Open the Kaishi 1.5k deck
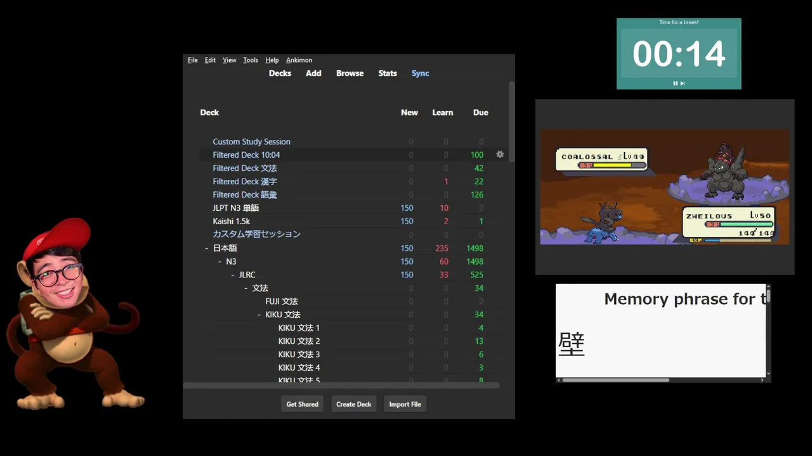Screen dimensions: 812x456 click(232, 221)
